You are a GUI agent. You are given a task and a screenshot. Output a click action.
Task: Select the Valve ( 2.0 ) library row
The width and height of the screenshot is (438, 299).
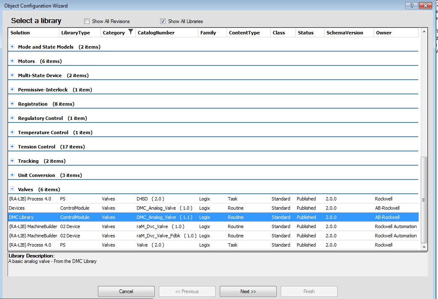(214, 244)
